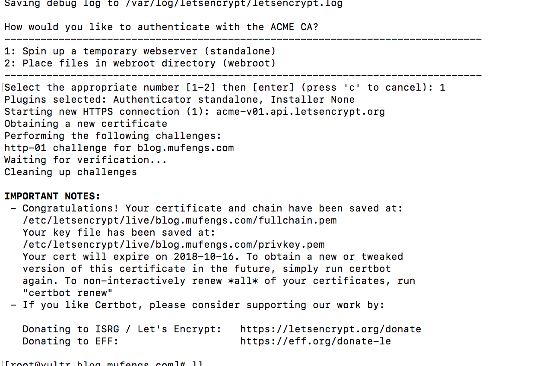This screenshot has height=366, width=552.
Task: Click the acme-v01.api.letsencrypt.org hostname
Action: pos(300,112)
